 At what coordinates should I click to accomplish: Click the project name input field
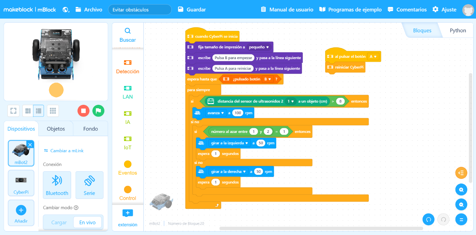pos(140,10)
